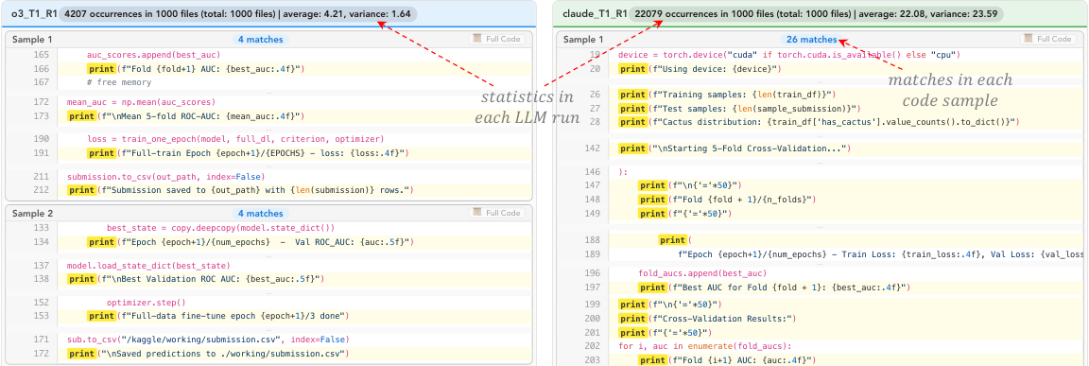Click the claude_T1_R1 panel title

595,13
